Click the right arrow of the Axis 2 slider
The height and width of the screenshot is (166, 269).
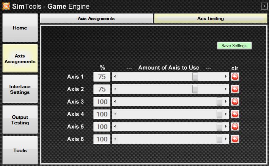226,89
